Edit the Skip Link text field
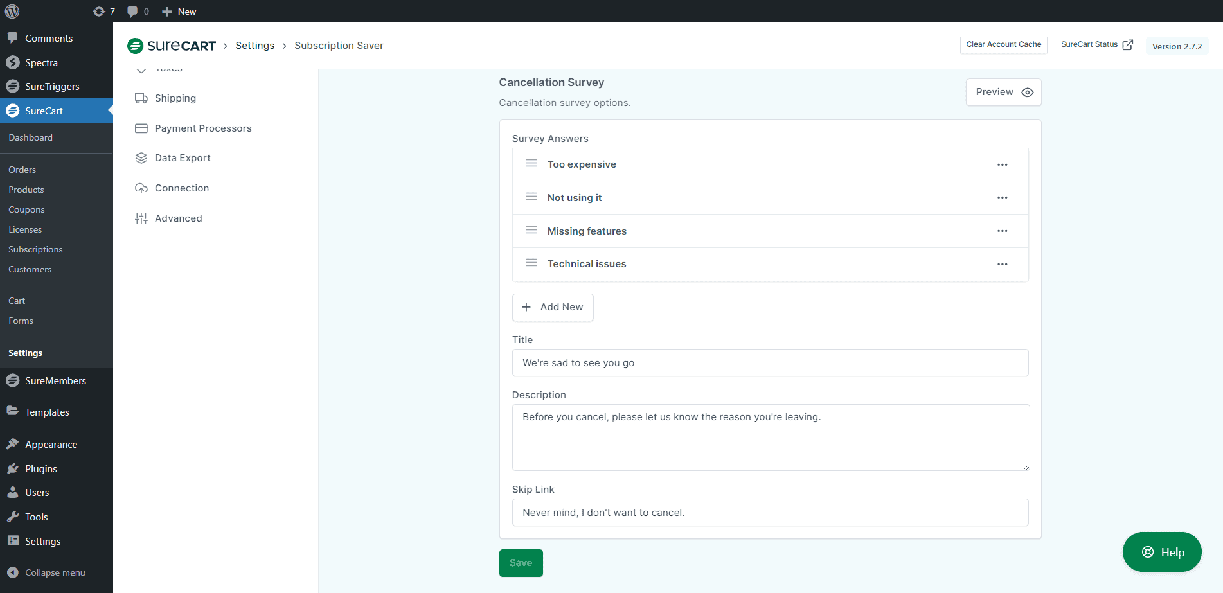 [769, 512]
